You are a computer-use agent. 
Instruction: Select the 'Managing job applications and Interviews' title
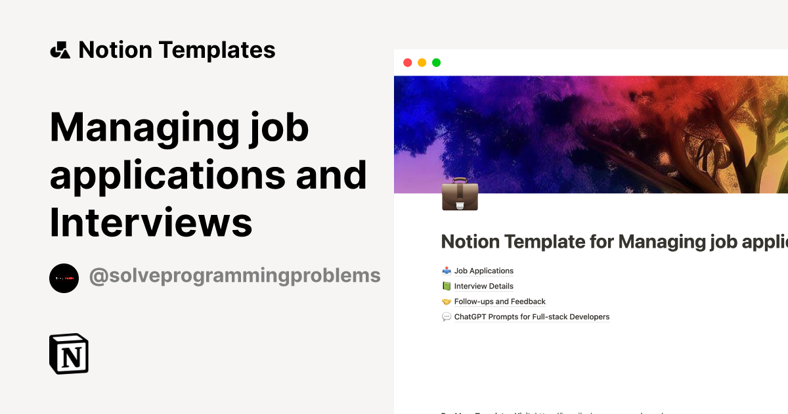(x=208, y=175)
